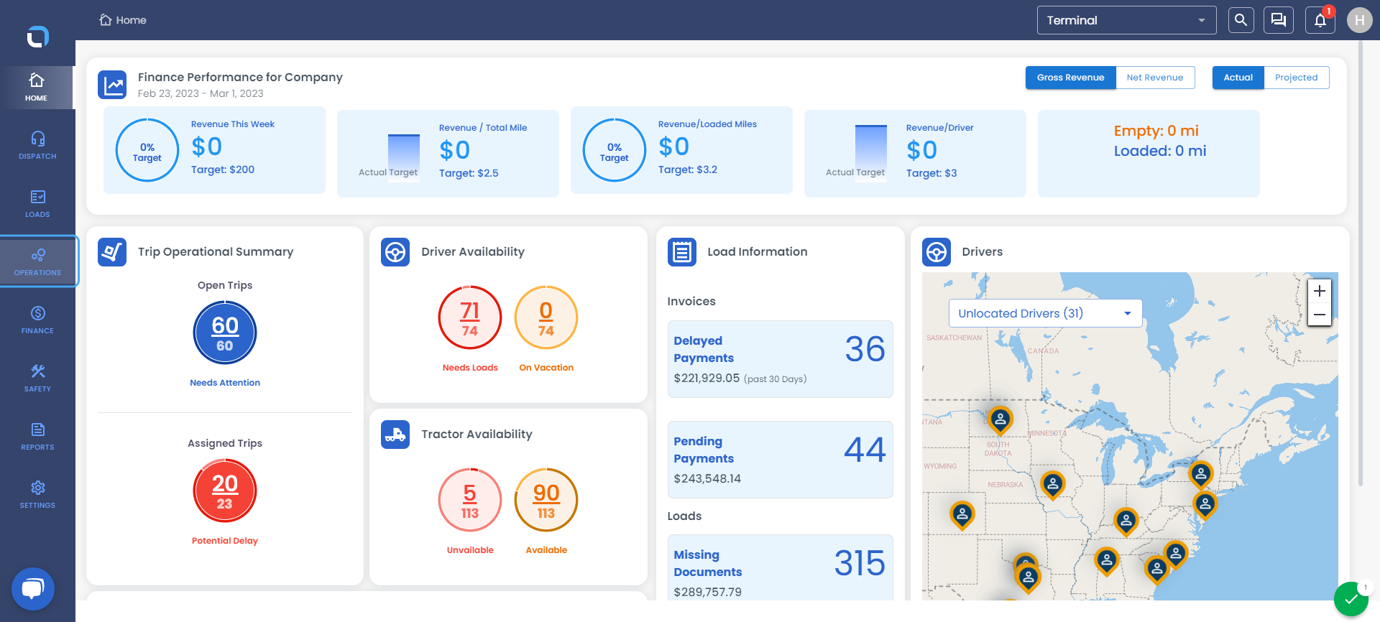Open the search icon in the header

coord(1241,20)
